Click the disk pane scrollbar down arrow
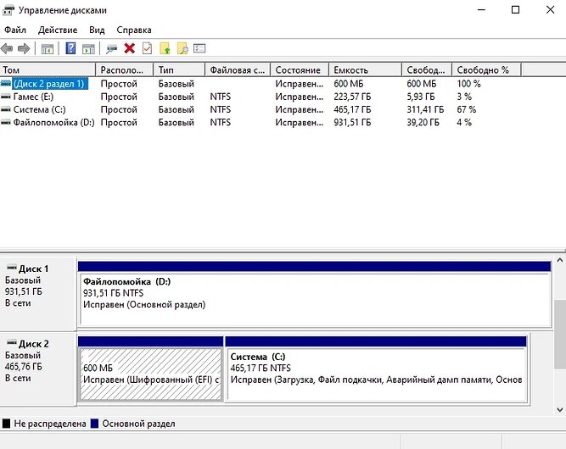Viewport: 566px width, 449px height. coord(560,409)
